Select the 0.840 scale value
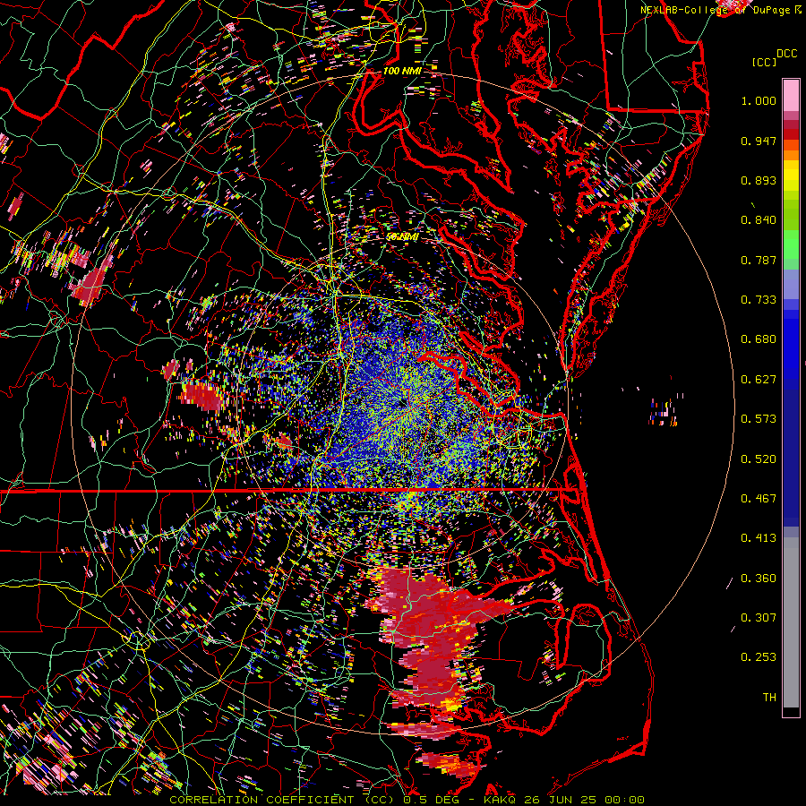Image resolution: width=806 pixels, height=806 pixels. point(759,220)
